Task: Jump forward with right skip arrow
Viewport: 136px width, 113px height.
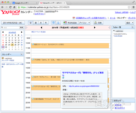Action: (x=109, y=28)
